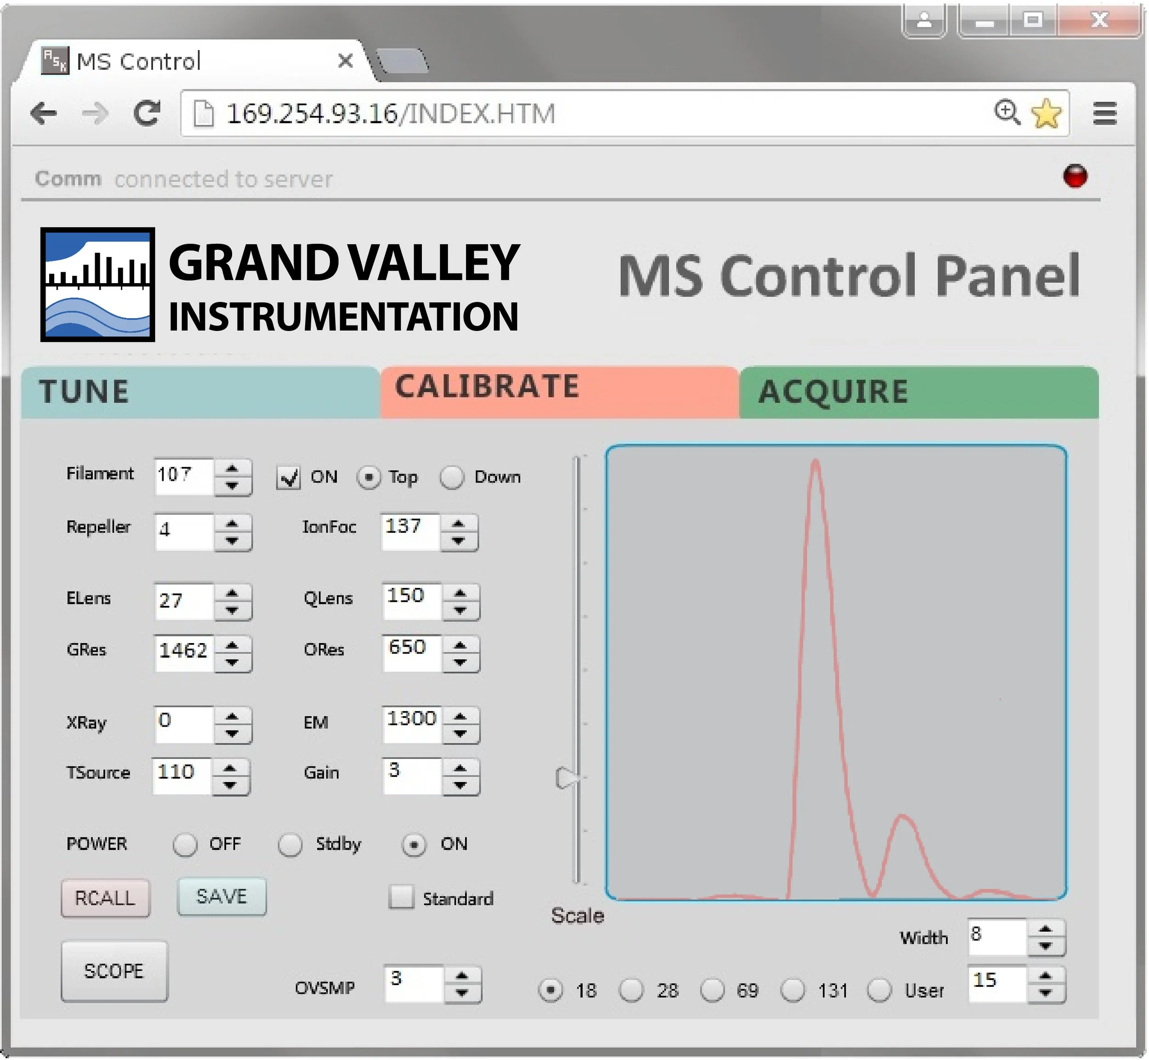The height and width of the screenshot is (1060, 1149).
Task: Click the red status indicator light
Action: point(1075,177)
